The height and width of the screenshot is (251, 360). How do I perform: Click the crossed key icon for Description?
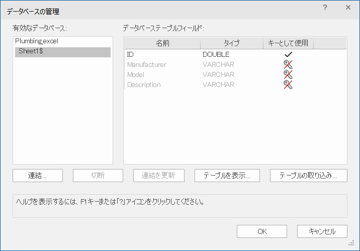pyautogui.click(x=288, y=85)
